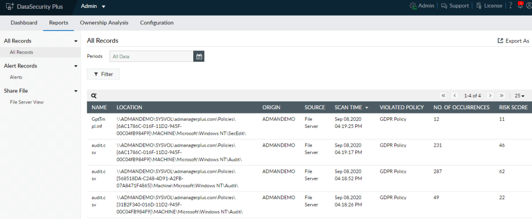
Task: Open the notifications bell icon
Action: tap(520, 6)
